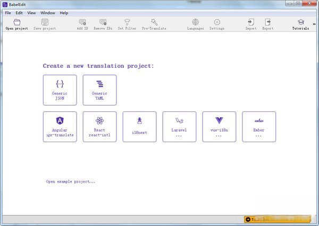The image size is (319, 226).
Task: Open the Edit menu
Action: coord(19,13)
